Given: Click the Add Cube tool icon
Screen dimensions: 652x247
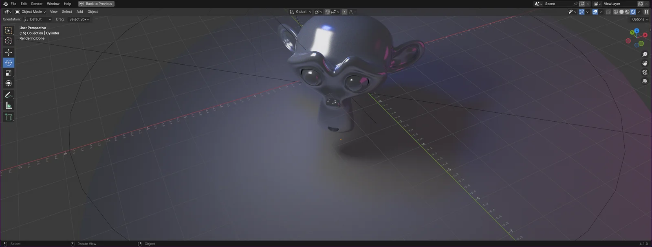Looking at the screenshot, I should pos(9,117).
